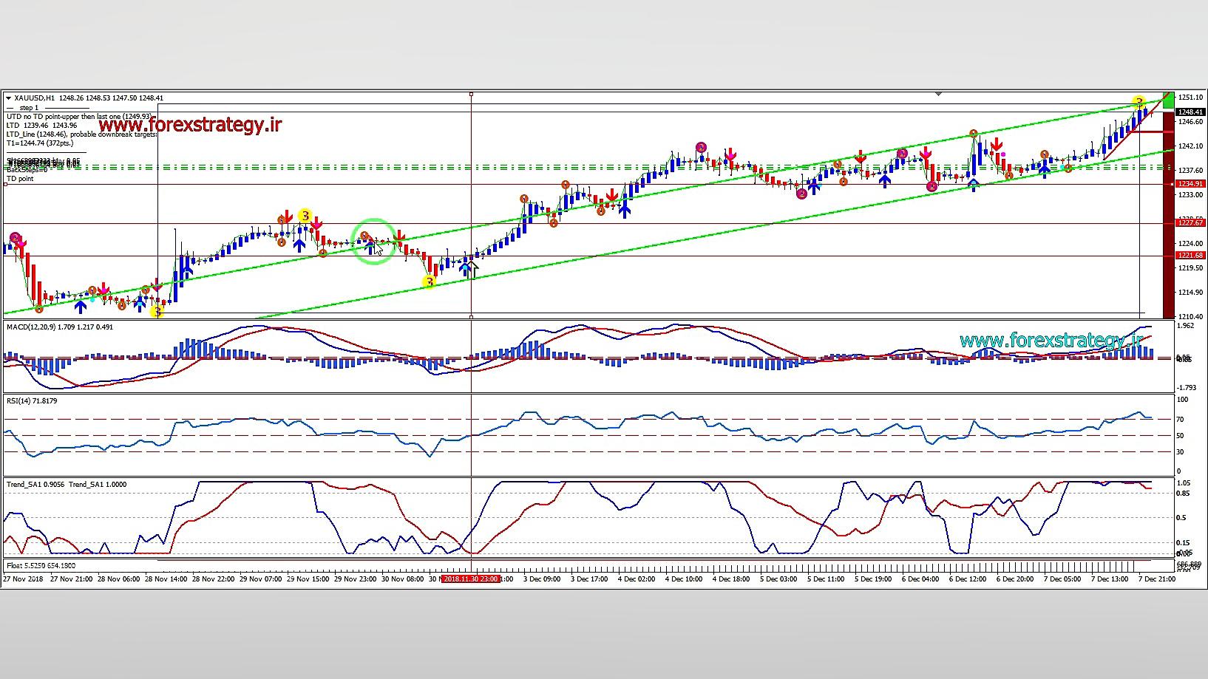Click the 1.962 value on the MACD scale
The width and height of the screenshot is (1208, 679).
(x=1186, y=326)
